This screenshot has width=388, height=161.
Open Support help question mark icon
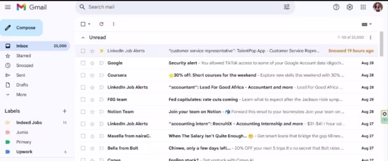point(336,7)
